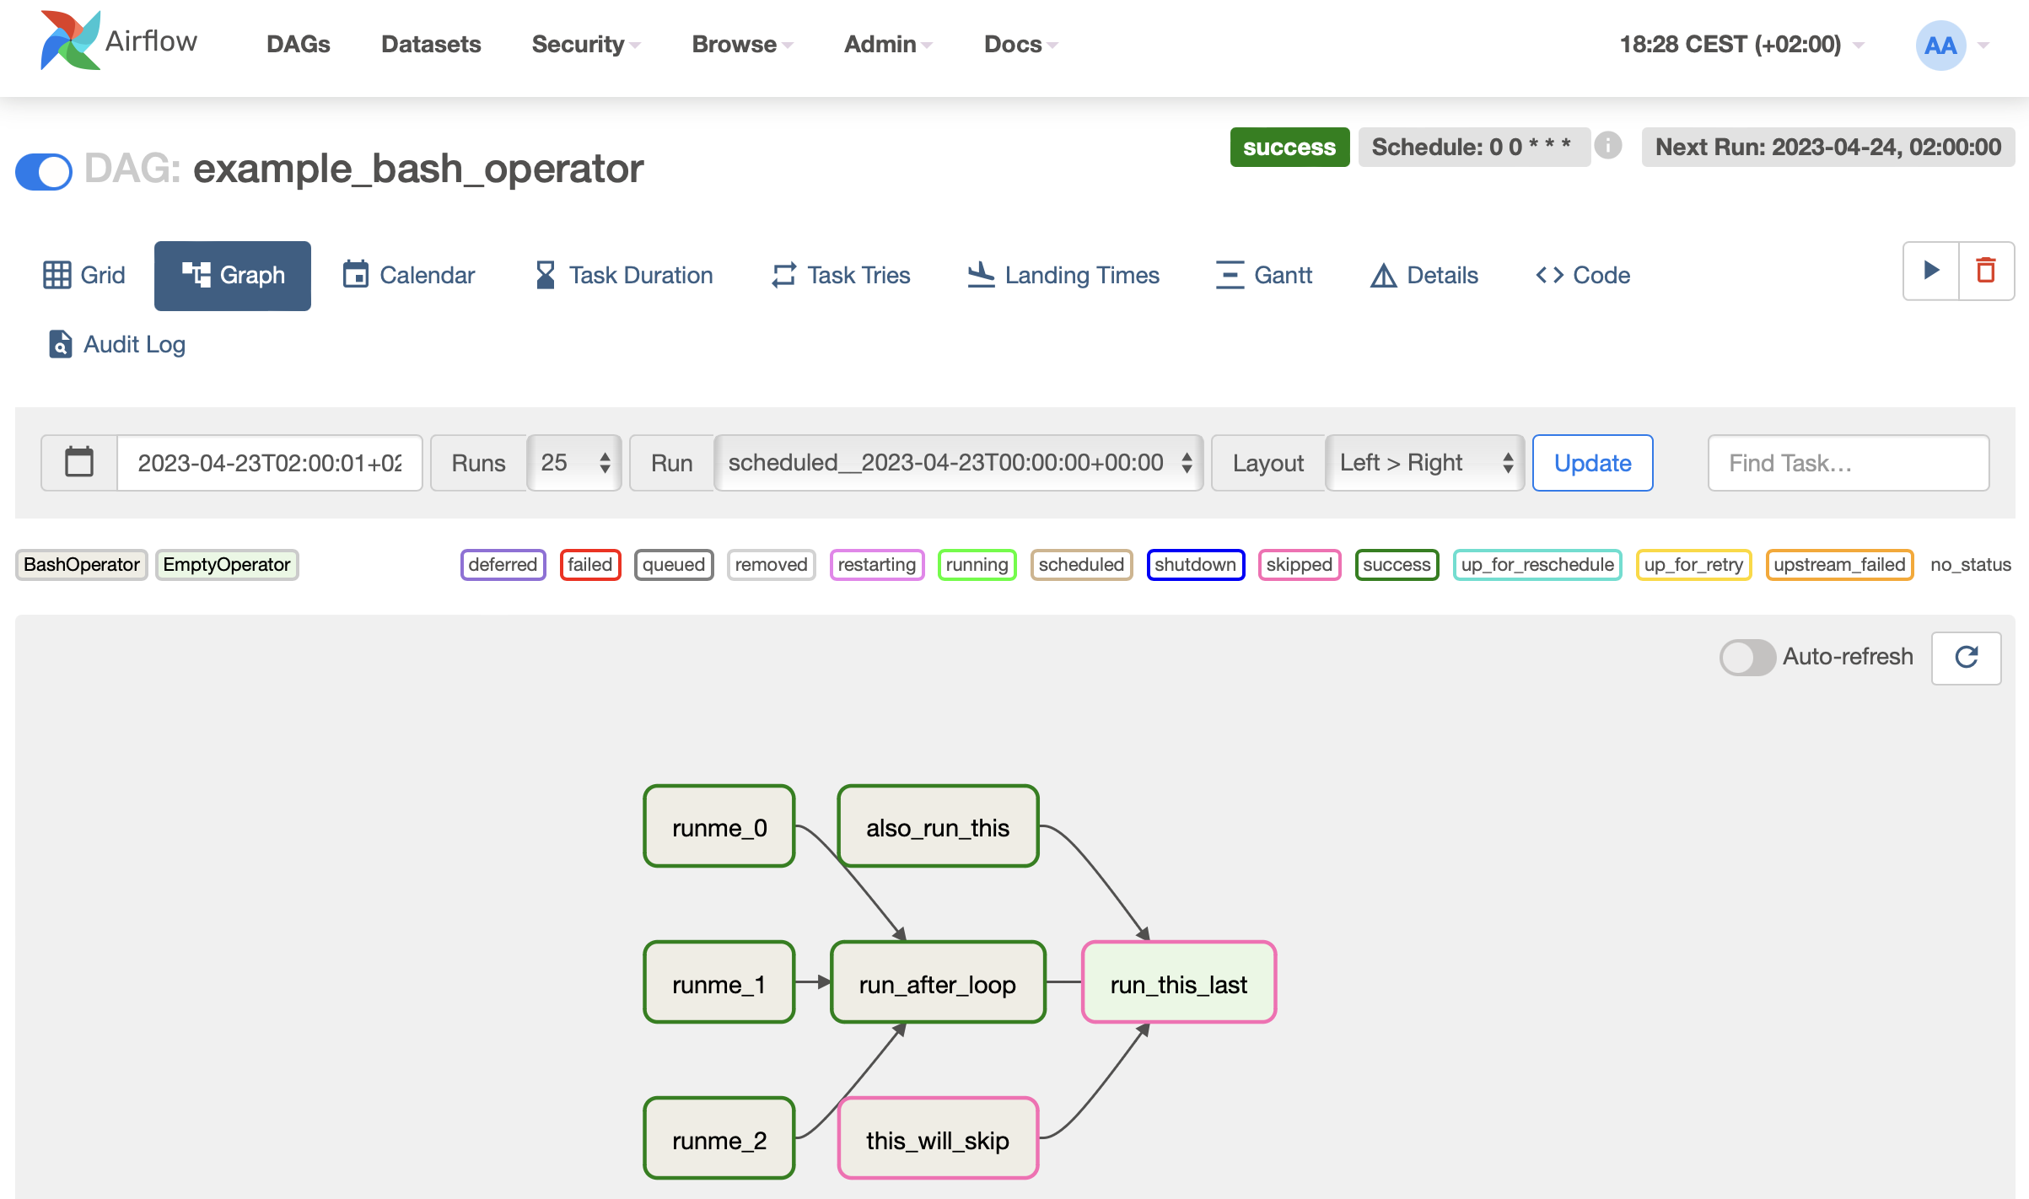
Task: View the DAG Code
Action: [x=1583, y=275]
